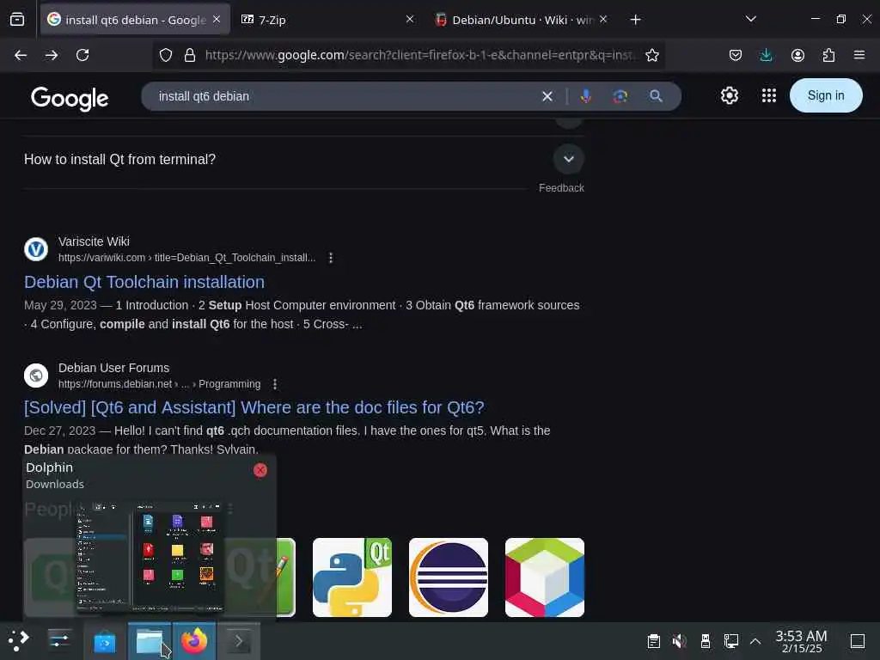This screenshot has height=660, width=880.
Task: Open the variwiki.com URL breadcrumb
Action: click(186, 258)
